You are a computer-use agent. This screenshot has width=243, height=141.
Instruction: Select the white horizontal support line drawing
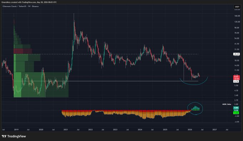(106, 81)
